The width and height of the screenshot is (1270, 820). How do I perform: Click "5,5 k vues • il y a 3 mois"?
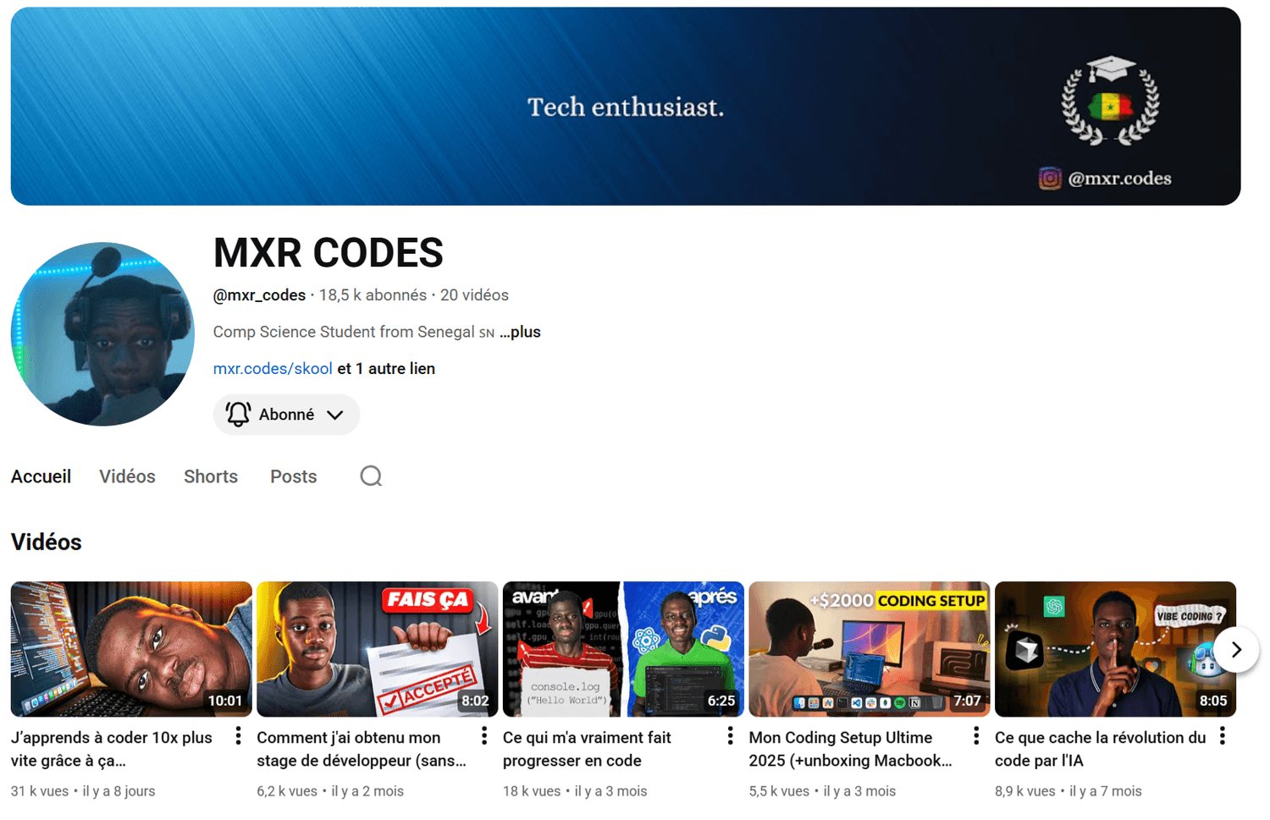coord(822,791)
